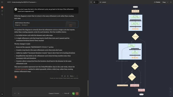
Task: Start a new chat with orange plus
Action: pos(2,7)
